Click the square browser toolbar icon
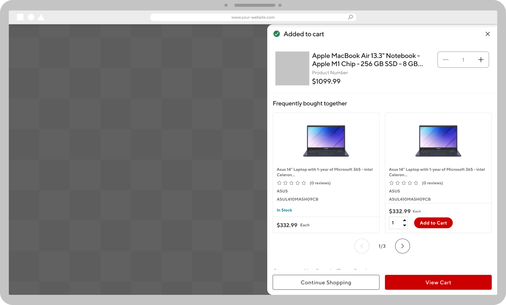506x305 pixels. point(20,17)
